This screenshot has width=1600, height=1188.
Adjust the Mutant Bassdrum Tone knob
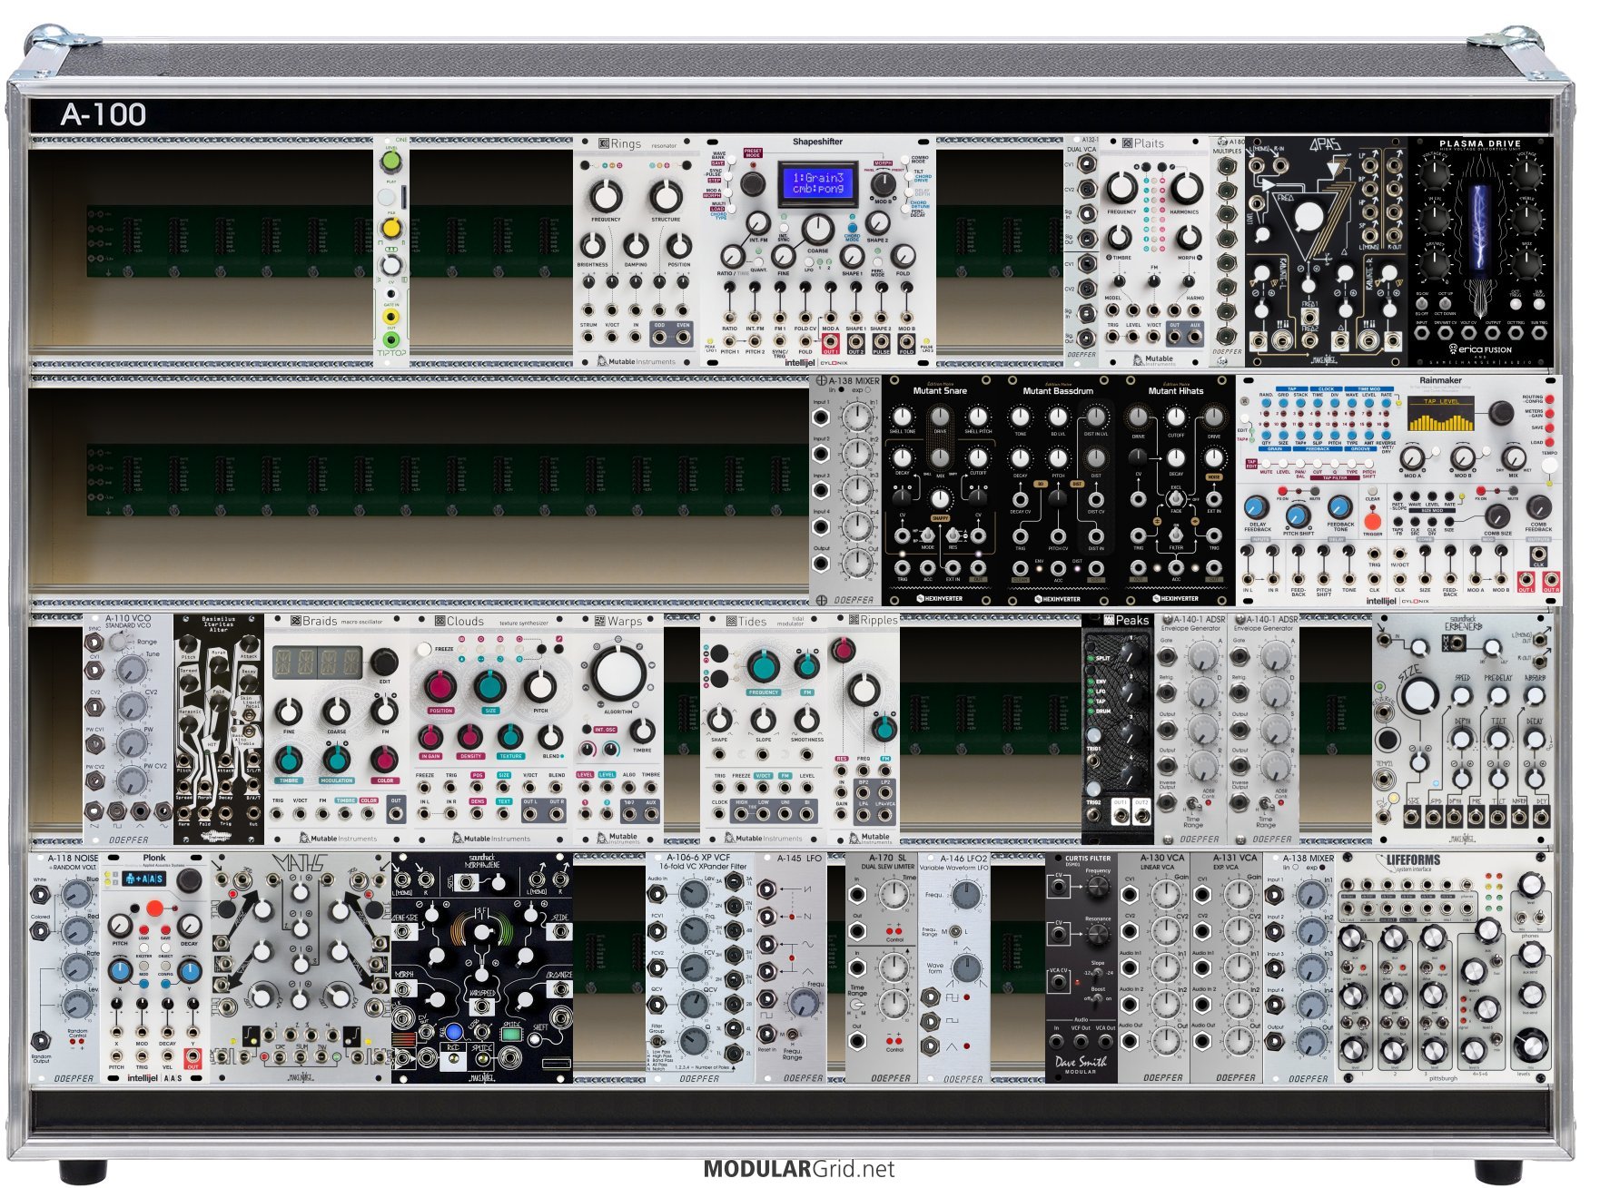point(1021,417)
